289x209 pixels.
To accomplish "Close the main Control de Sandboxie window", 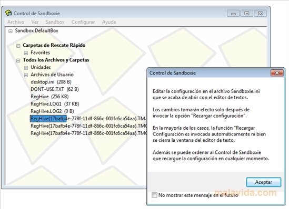I will tap(260, 14).
